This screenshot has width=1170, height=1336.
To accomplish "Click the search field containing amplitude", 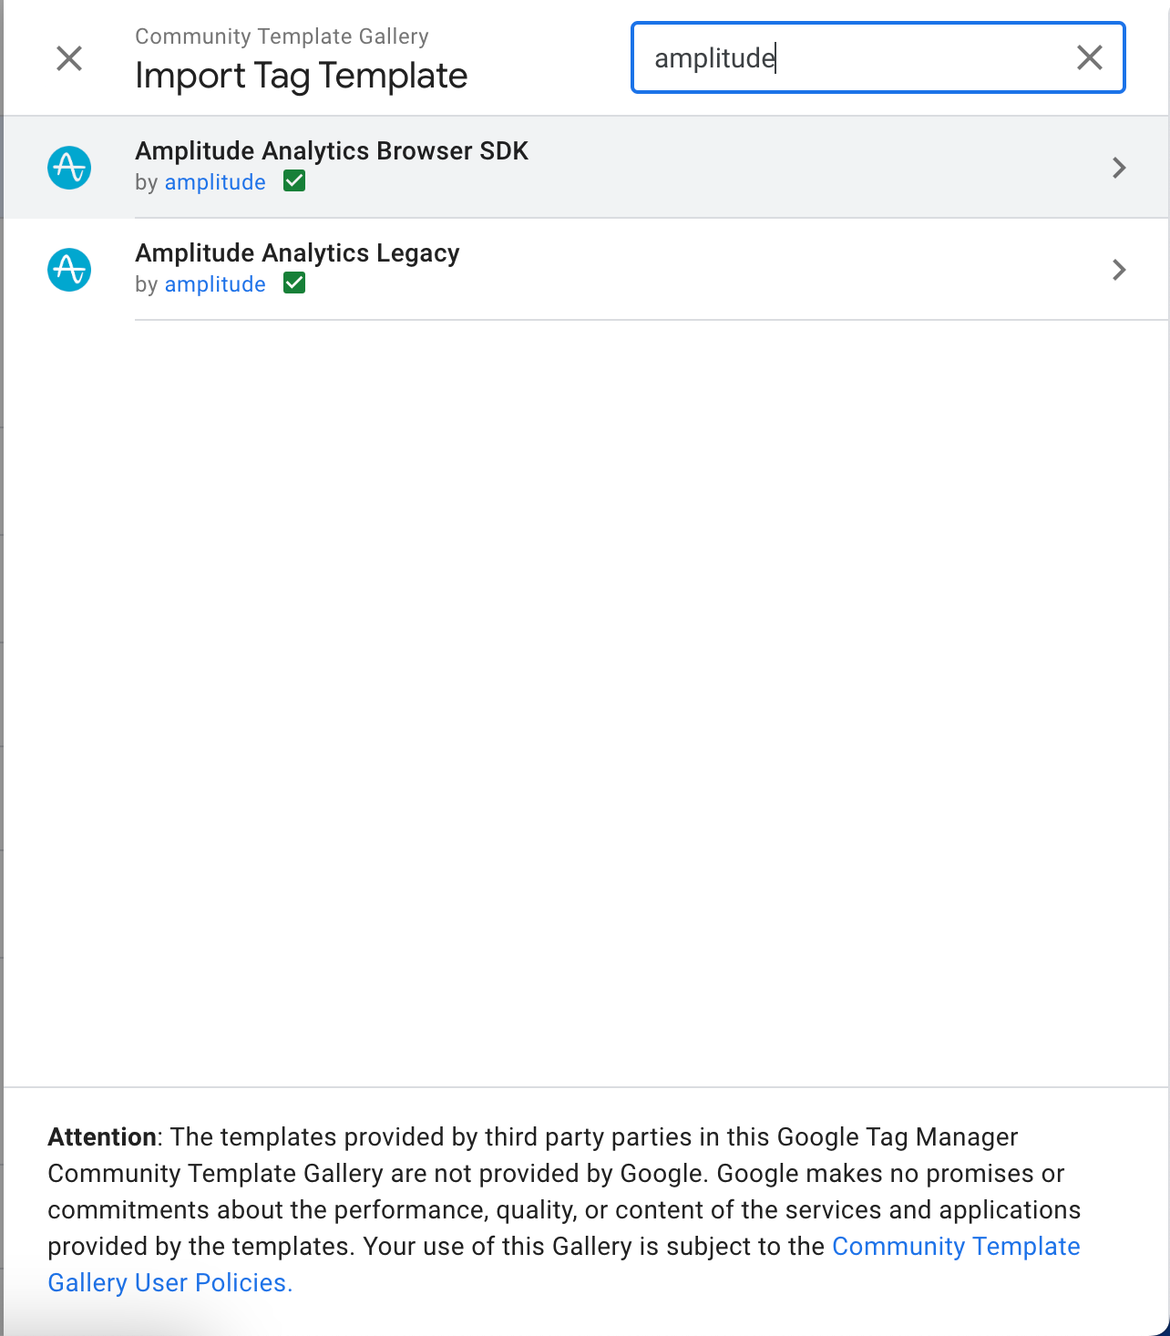I will pos(877,58).
